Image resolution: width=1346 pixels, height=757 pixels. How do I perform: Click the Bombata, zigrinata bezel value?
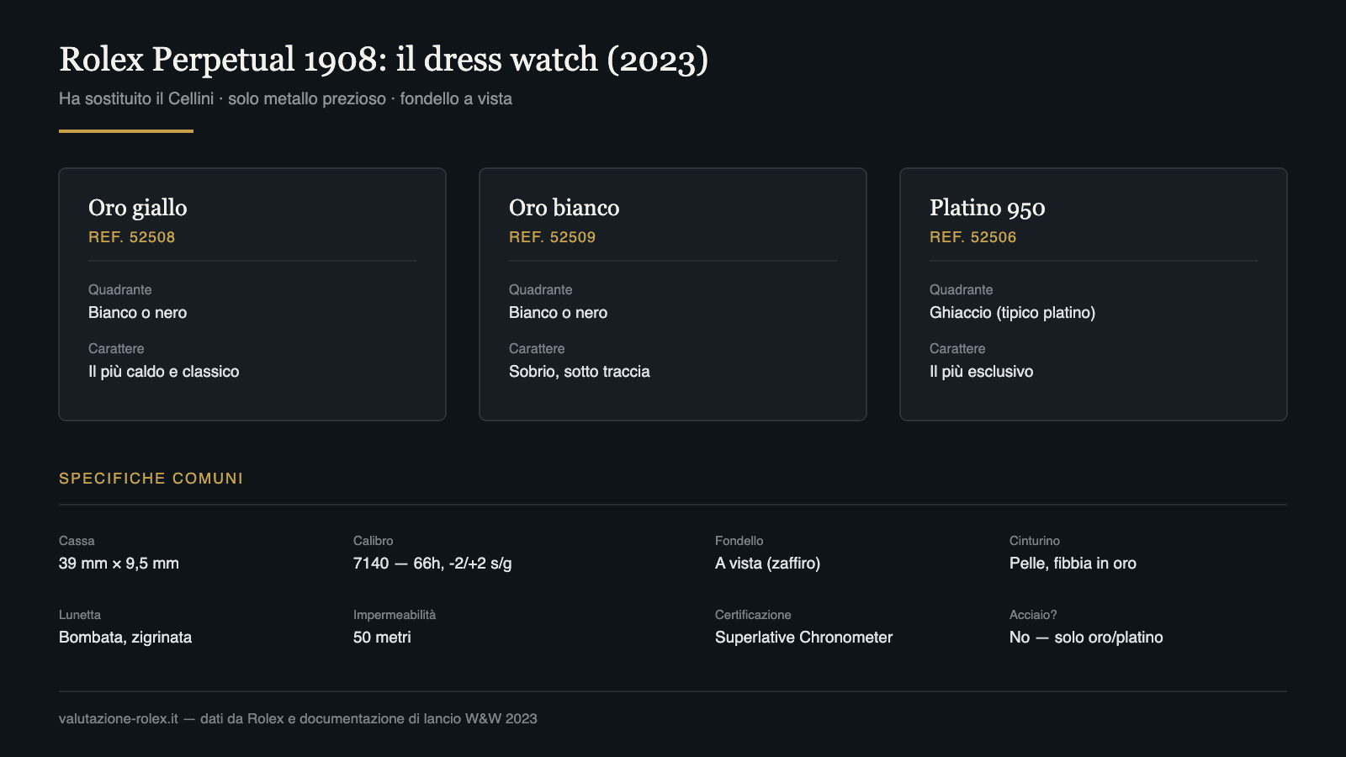pos(125,638)
